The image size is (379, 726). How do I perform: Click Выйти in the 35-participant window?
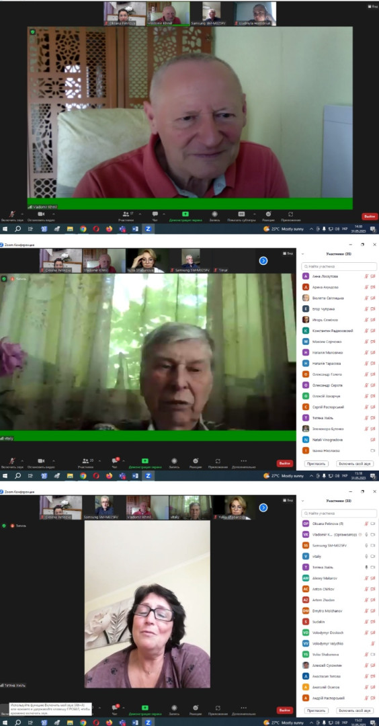(x=285, y=463)
